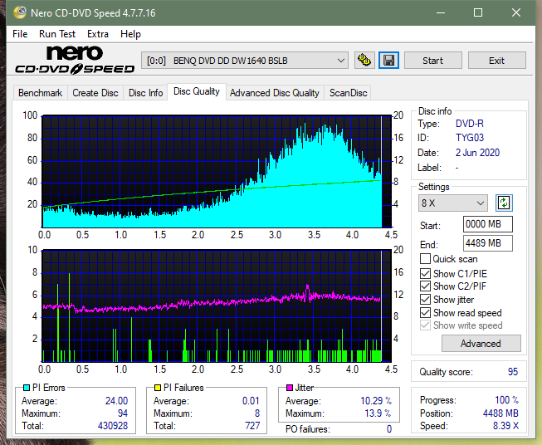Click the Jitter maximum 13.9 % value
Image resolution: width=542 pixels, height=445 pixels.
pyautogui.click(x=378, y=413)
